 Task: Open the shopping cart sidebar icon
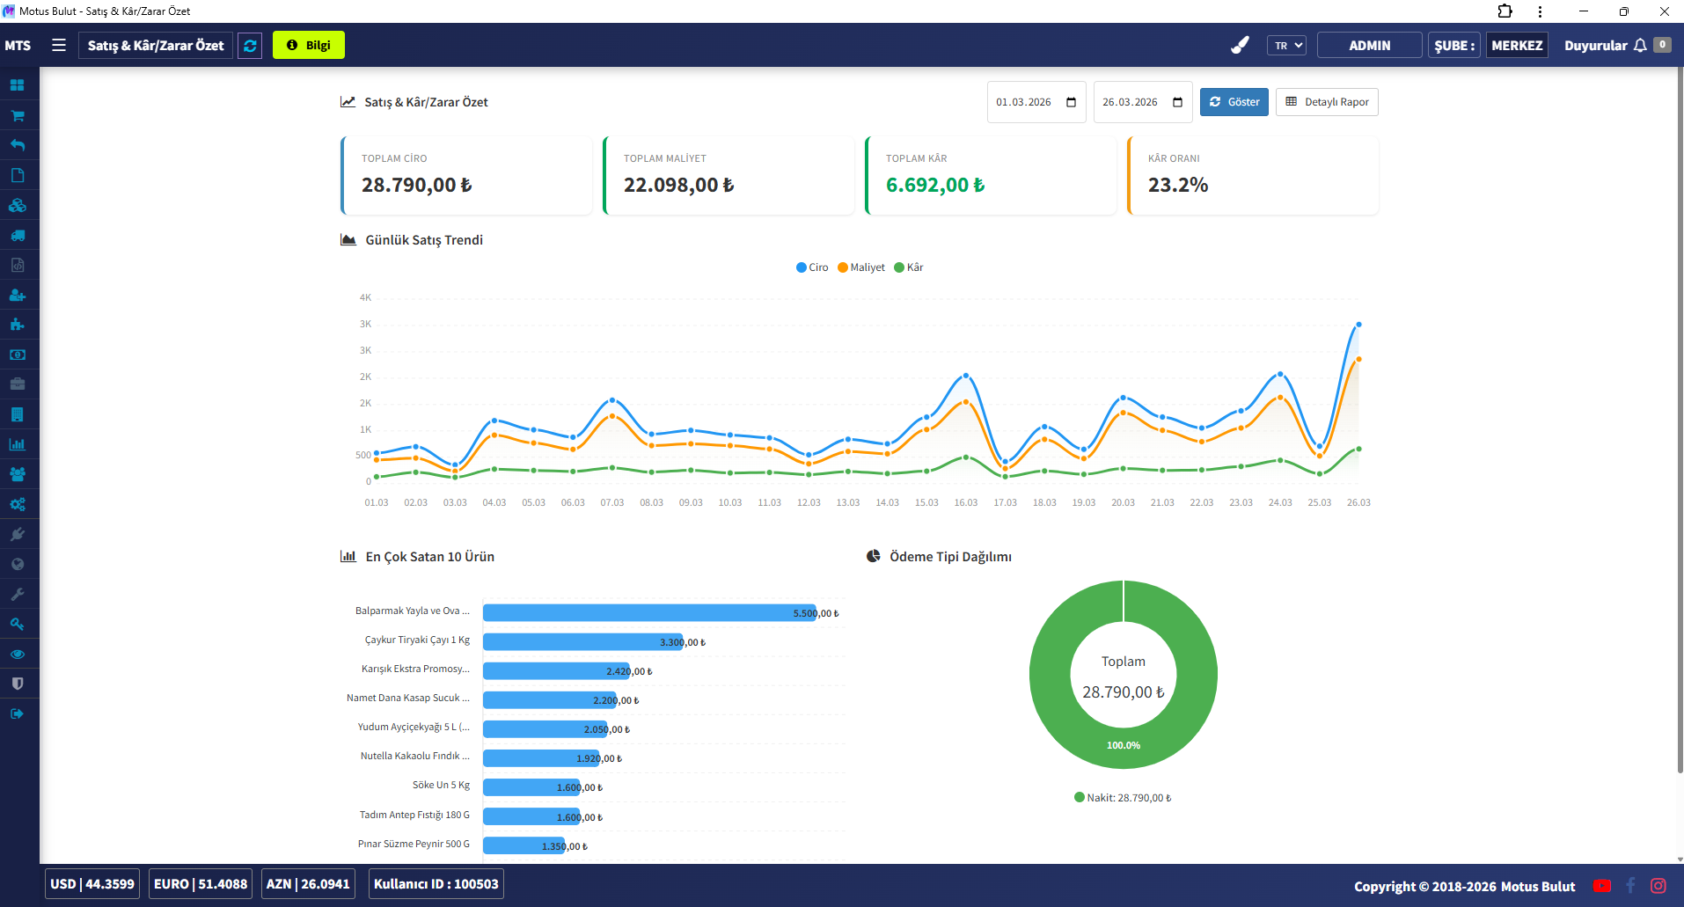coord(18,115)
